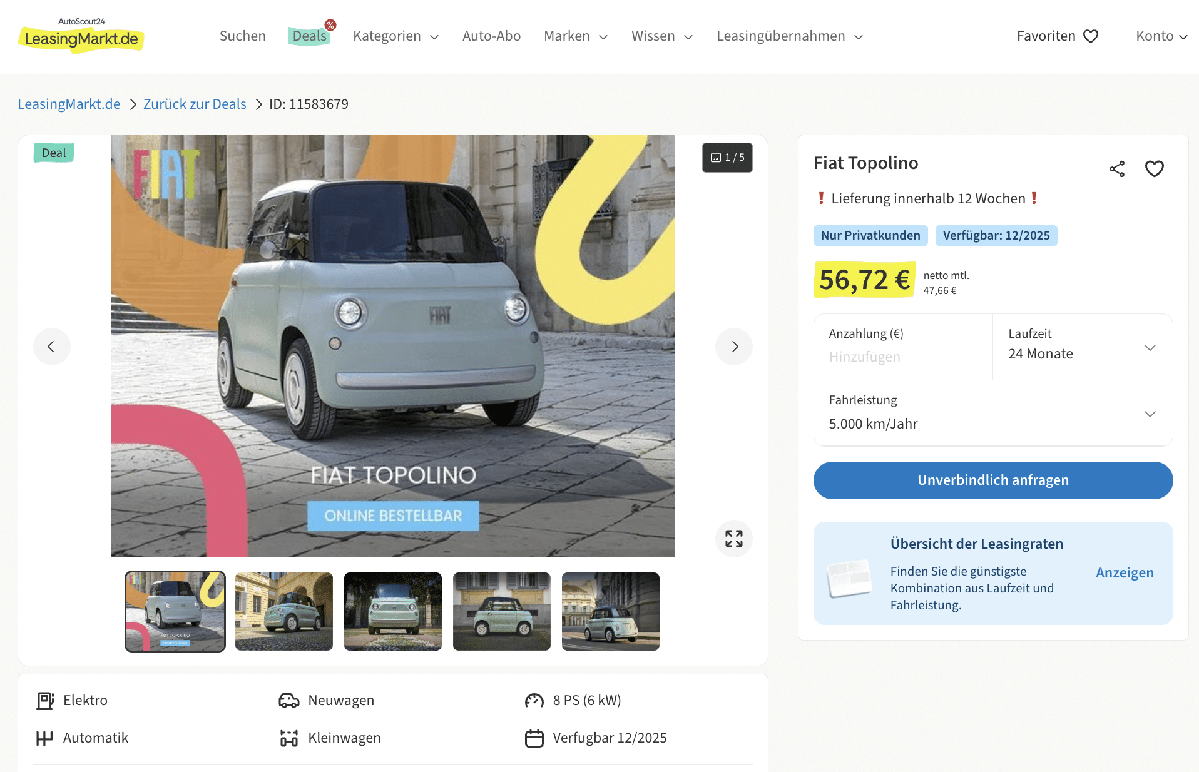Click the netto mtl. 47,66 € text
This screenshot has height=772, width=1199.
(x=946, y=283)
